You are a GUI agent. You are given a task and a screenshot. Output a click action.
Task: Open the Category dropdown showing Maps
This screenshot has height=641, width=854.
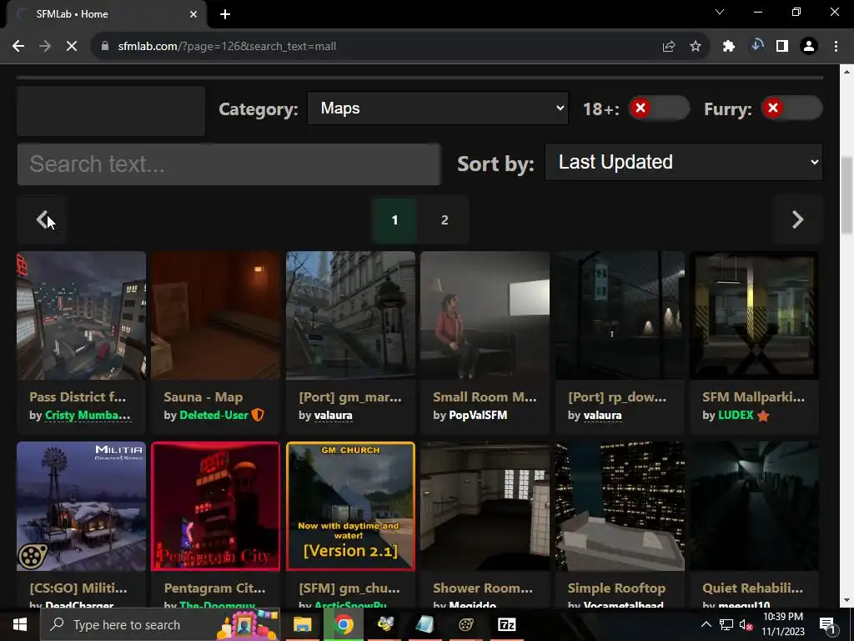[x=438, y=108]
